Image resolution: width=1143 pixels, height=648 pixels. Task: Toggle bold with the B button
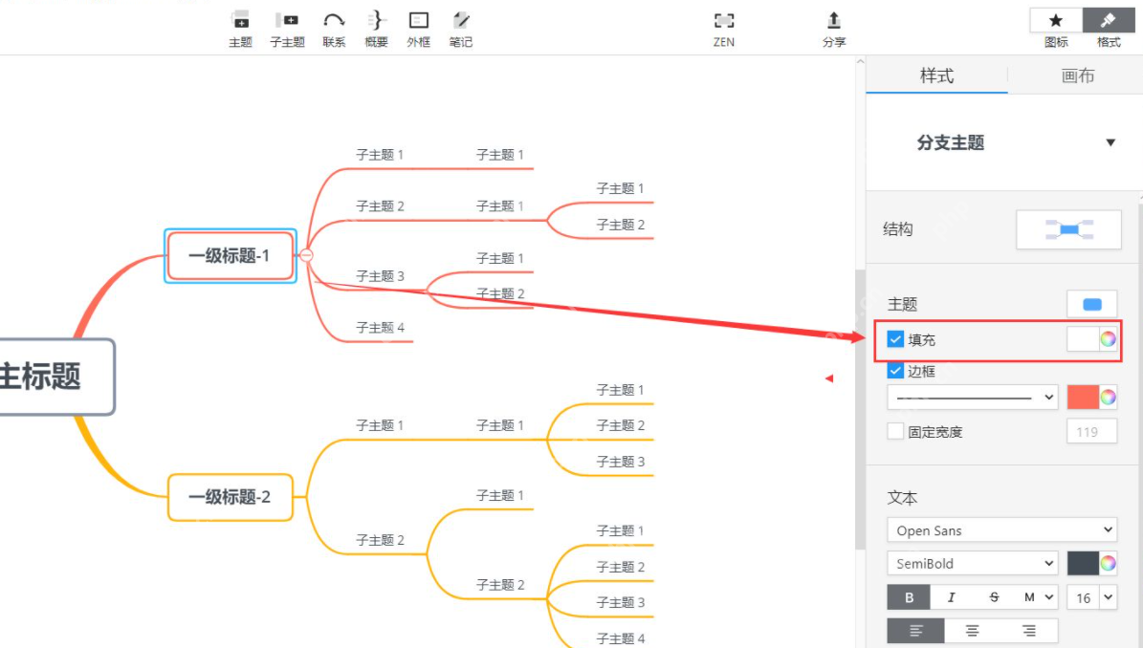(x=907, y=596)
